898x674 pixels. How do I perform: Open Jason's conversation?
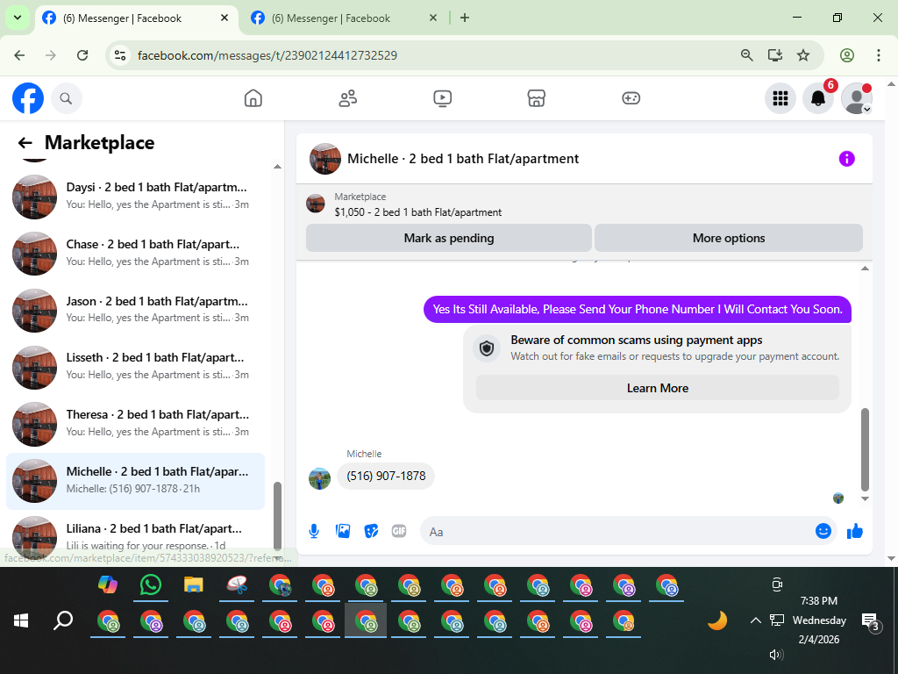click(x=136, y=310)
